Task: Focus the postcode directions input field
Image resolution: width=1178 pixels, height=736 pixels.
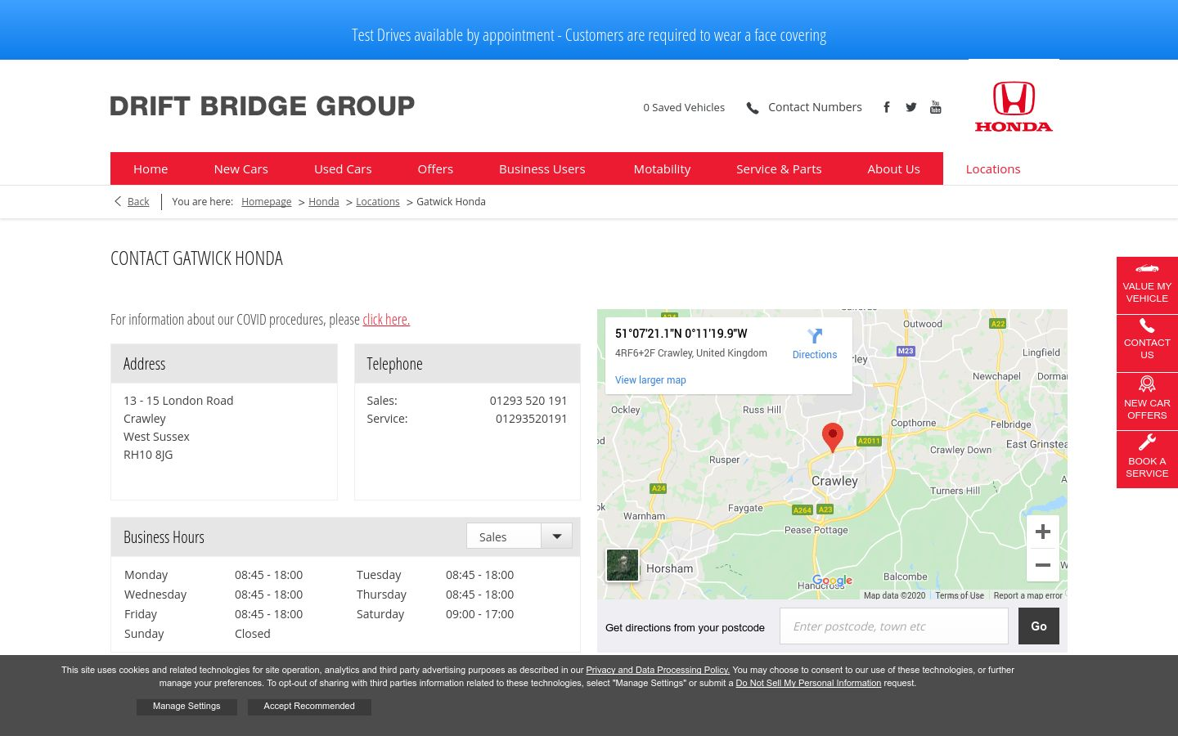Action: click(894, 626)
